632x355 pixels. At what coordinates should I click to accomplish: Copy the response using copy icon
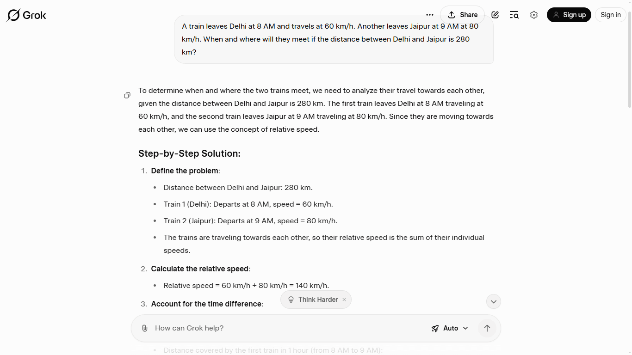pyautogui.click(x=127, y=95)
